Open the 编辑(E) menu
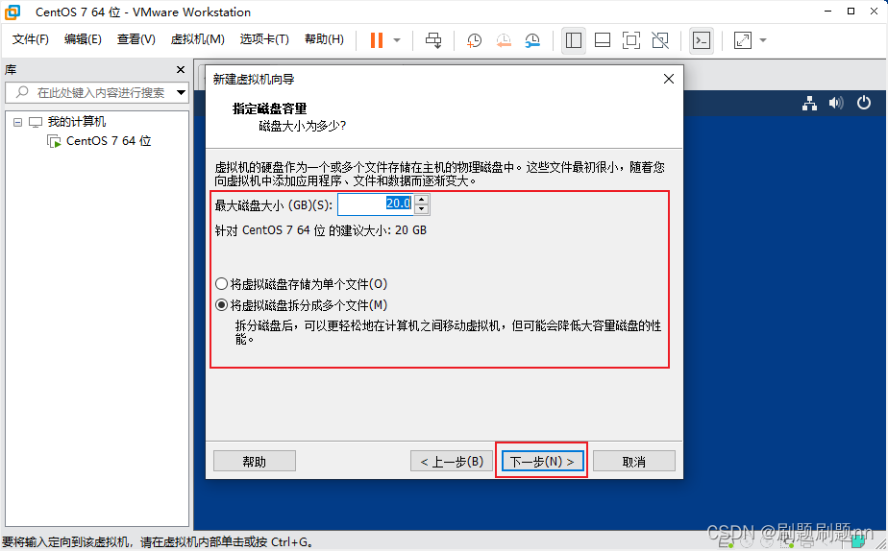 [83, 39]
